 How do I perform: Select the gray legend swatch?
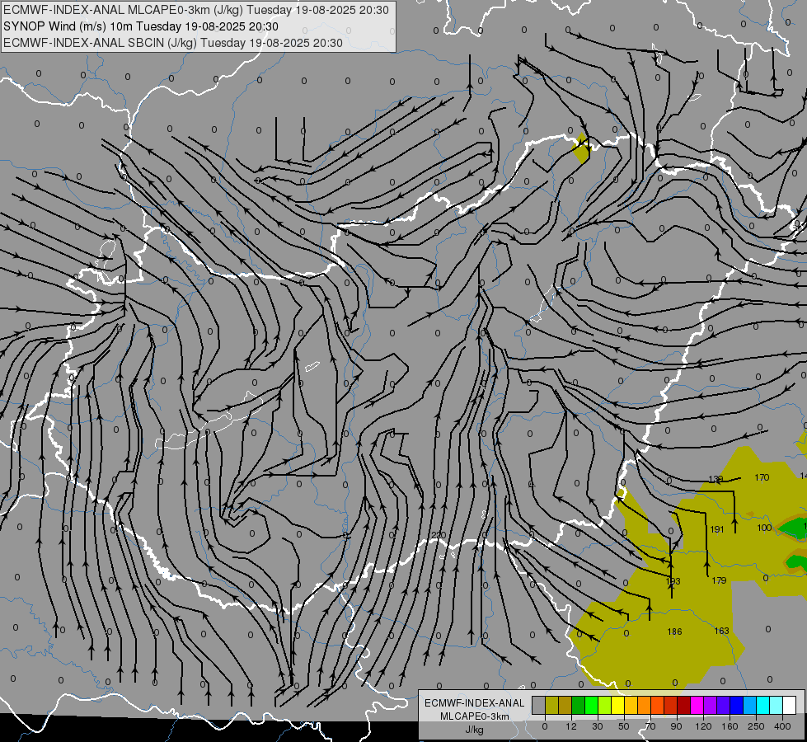pyautogui.click(x=539, y=705)
